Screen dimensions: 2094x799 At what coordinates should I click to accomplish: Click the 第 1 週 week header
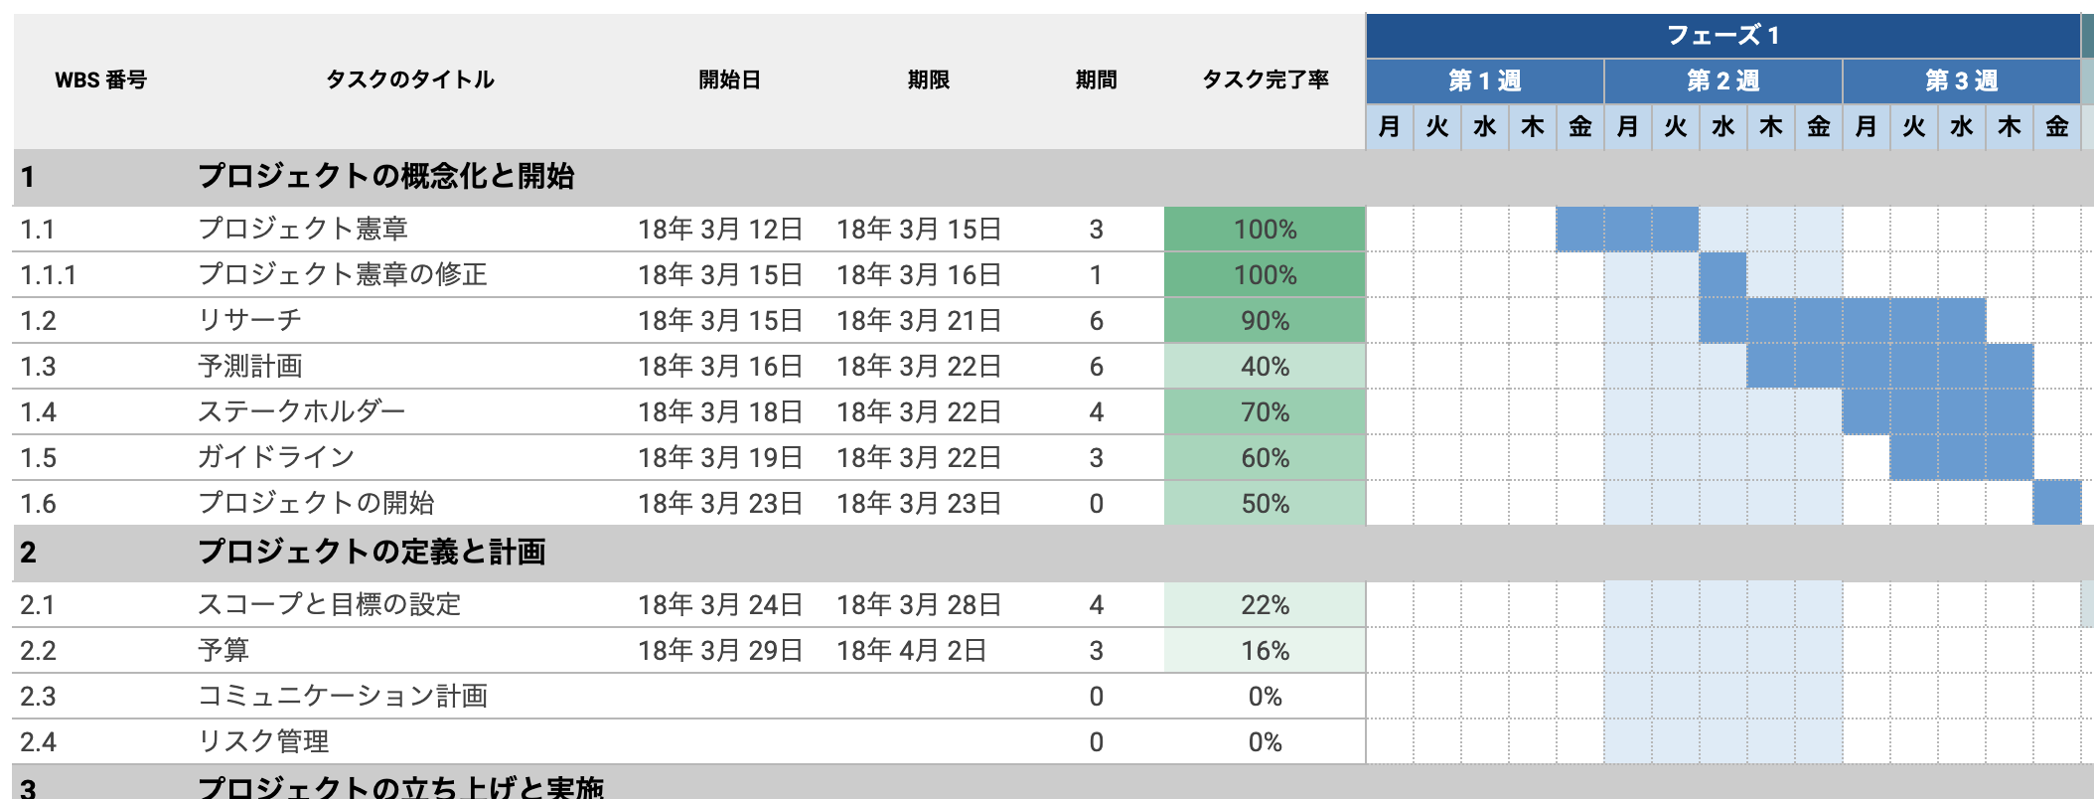coord(1484,80)
